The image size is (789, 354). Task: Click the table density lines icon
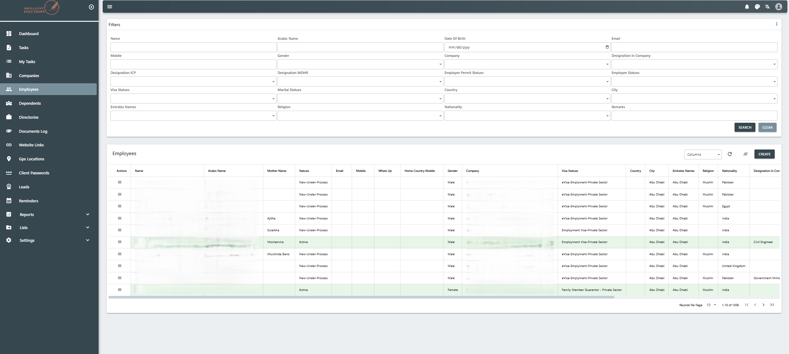point(745,154)
